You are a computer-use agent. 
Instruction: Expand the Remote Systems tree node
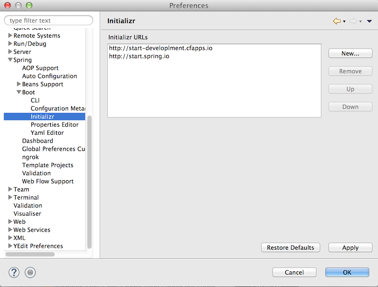tap(10, 36)
